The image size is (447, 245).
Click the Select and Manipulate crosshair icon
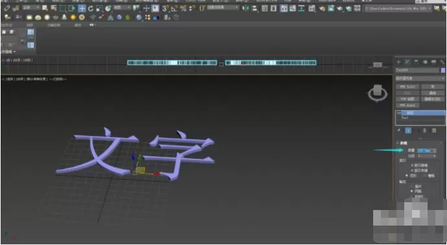point(146,8)
